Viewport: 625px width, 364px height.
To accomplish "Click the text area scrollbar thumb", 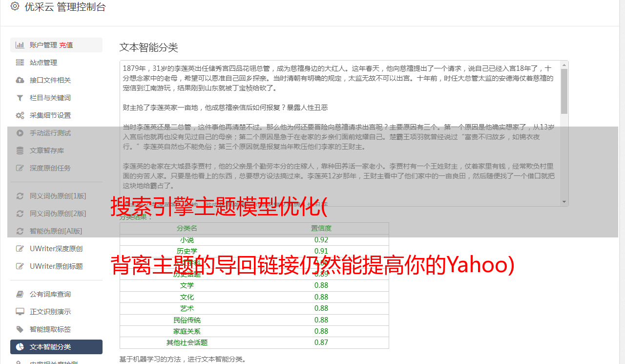I will [x=564, y=91].
